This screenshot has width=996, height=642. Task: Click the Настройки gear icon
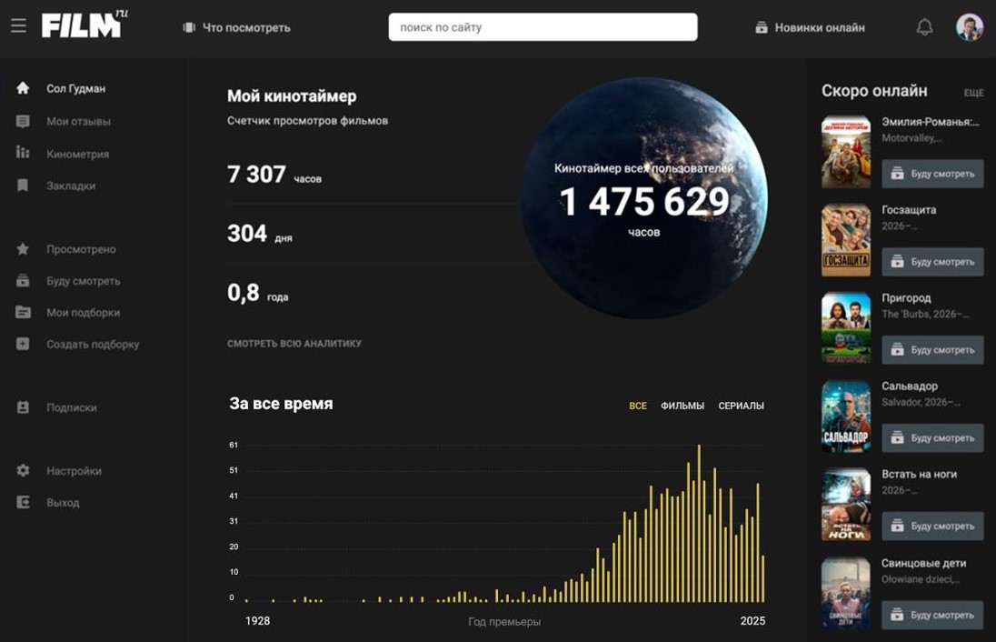pyautogui.click(x=24, y=471)
